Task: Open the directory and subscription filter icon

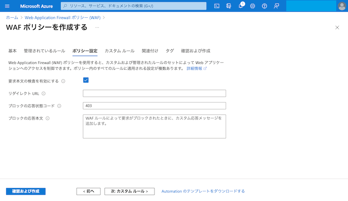Action: click(229, 6)
